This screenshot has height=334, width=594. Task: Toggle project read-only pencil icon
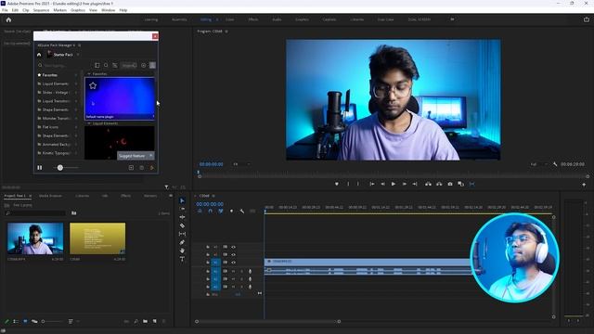click(x=6, y=322)
